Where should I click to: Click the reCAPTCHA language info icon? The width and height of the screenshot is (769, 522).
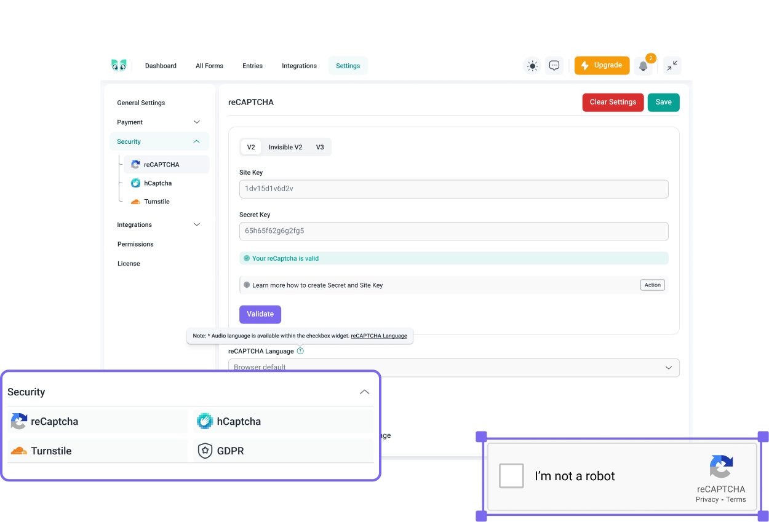(300, 351)
